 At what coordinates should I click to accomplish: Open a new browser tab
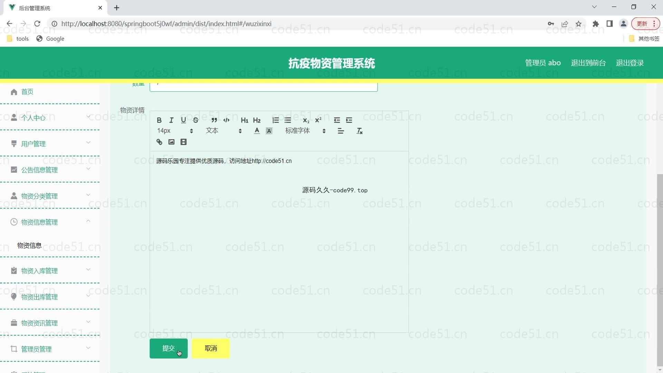click(117, 8)
